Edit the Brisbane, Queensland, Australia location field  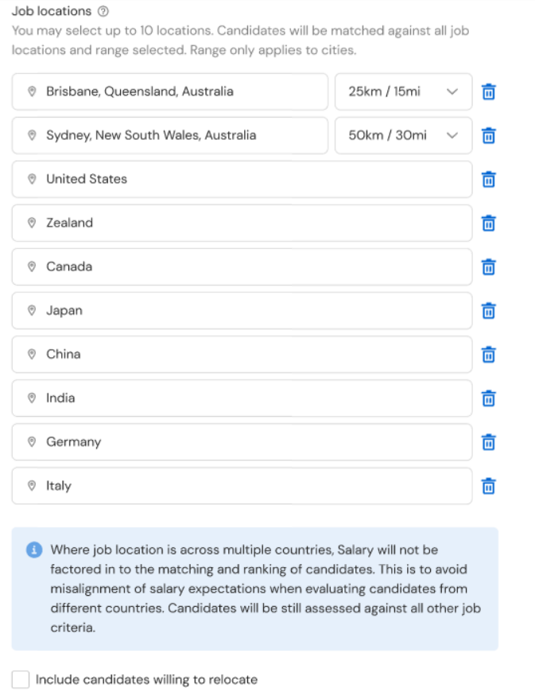[x=170, y=92]
